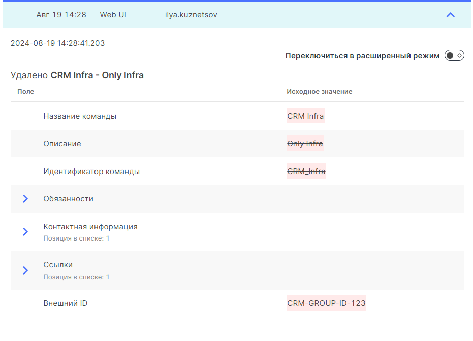The image size is (473, 341).
Task: Click the deleted value CRM-GROUP-ID-123
Action: 326,303
